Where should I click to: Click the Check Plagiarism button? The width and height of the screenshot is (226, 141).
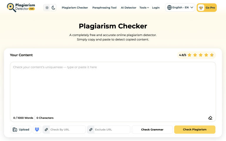[195, 130]
